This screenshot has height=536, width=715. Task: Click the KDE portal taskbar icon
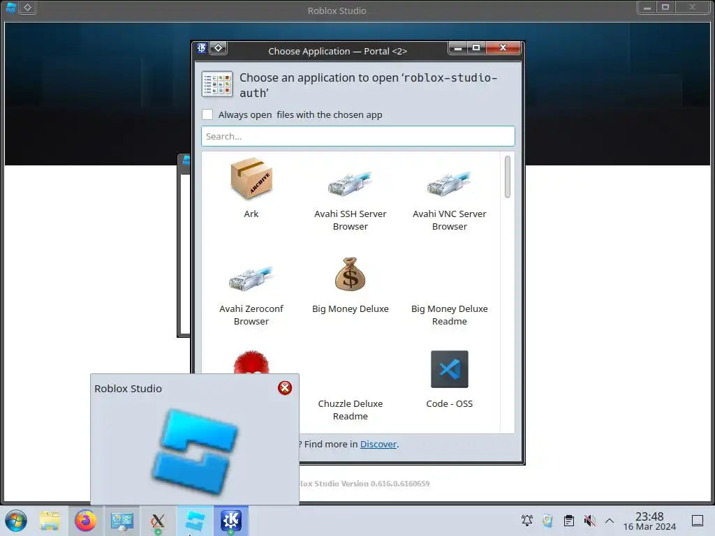[230, 521]
